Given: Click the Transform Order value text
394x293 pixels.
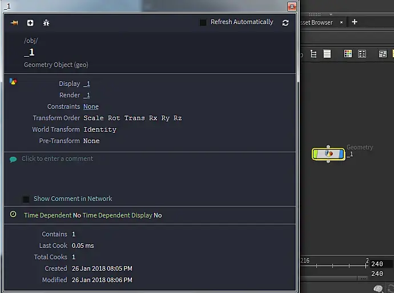Looking at the screenshot, I should 132,118.
